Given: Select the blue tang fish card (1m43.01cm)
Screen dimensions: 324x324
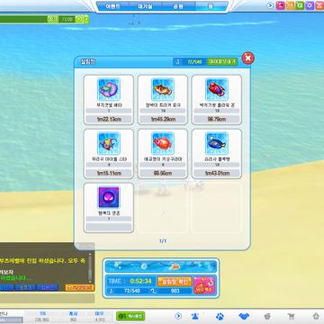Looking at the screenshot, I should pos(217,154).
